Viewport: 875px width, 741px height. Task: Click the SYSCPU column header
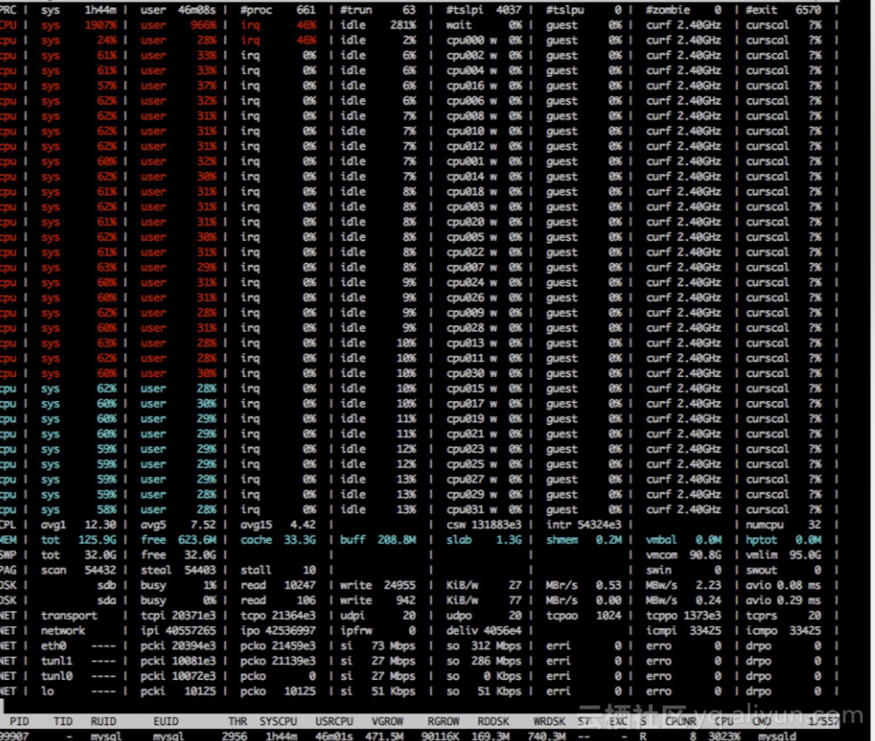coord(278,720)
